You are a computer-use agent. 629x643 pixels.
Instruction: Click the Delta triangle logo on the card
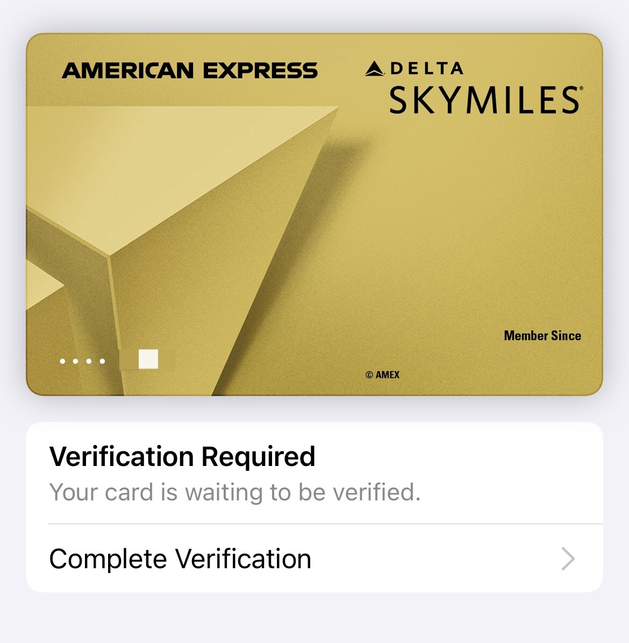coord(375,68)
